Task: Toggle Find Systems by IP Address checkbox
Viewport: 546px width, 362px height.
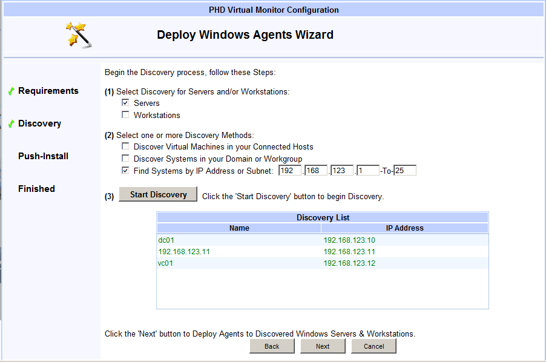Action: [125, 171]
